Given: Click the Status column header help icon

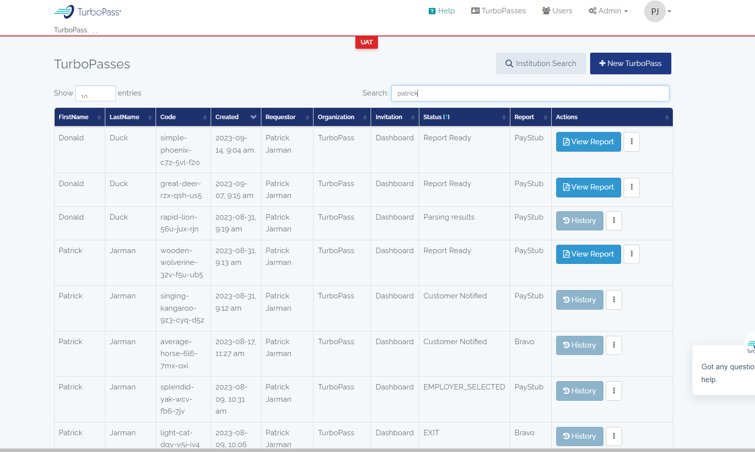Looking at the screenshot, I should tap(447, 117).
